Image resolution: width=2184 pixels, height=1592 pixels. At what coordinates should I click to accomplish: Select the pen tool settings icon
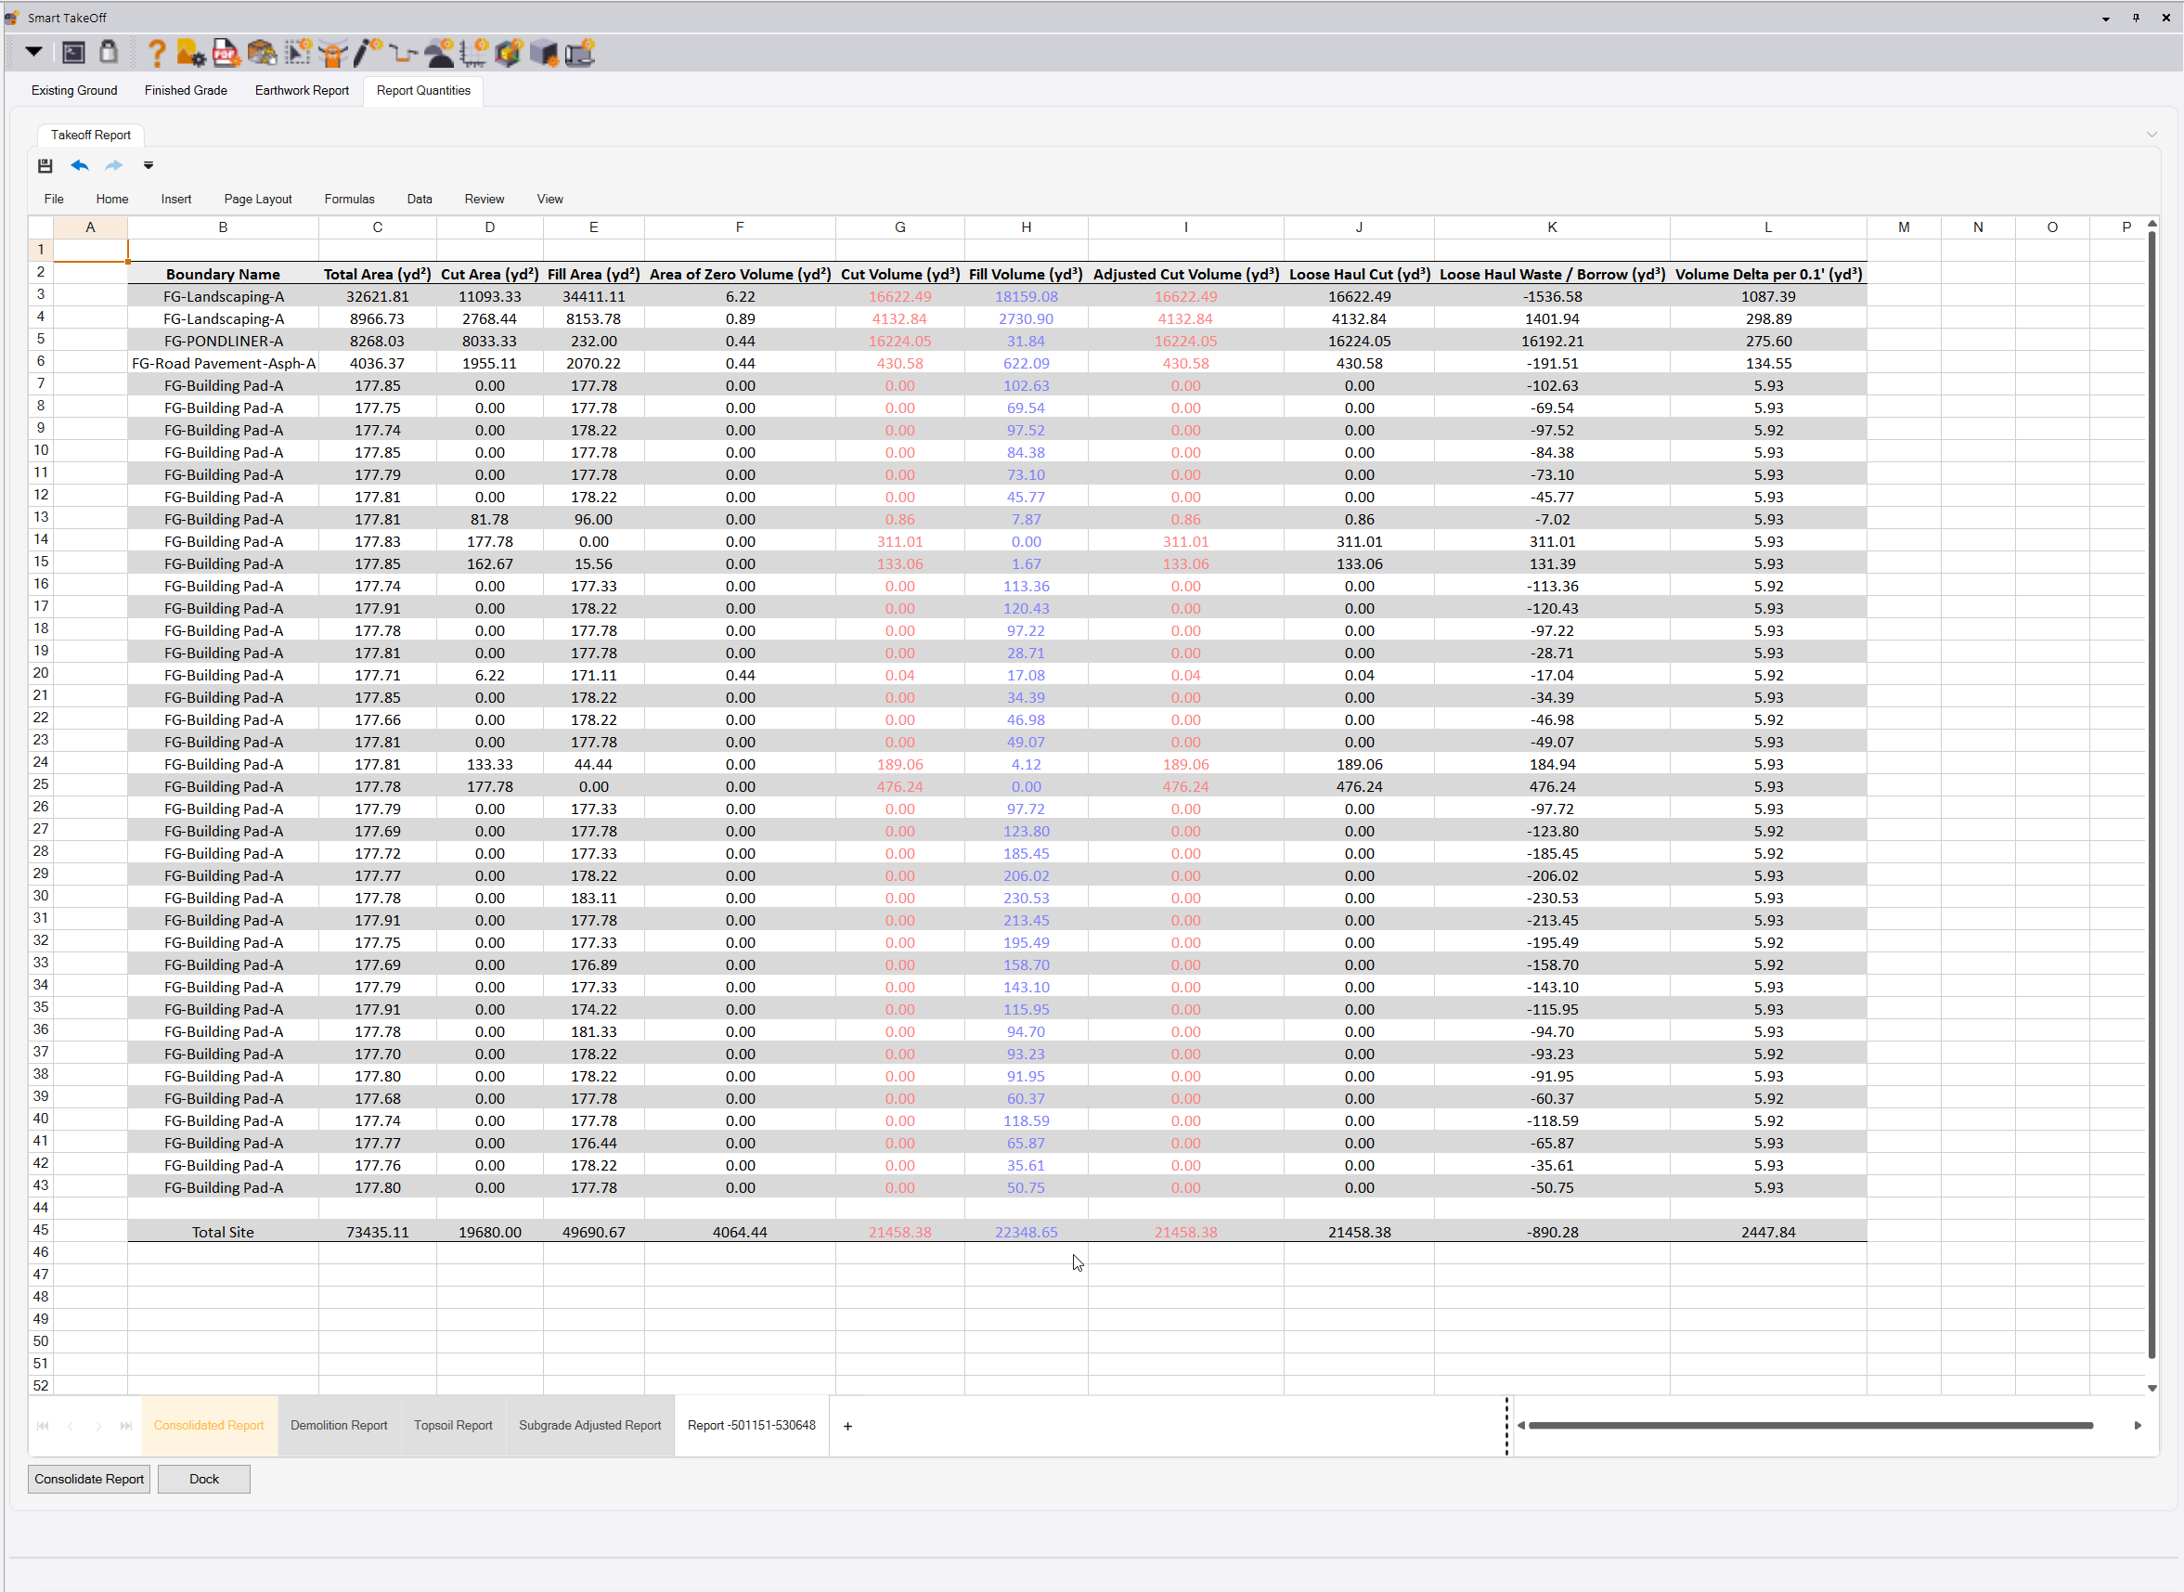click(367, 53)
